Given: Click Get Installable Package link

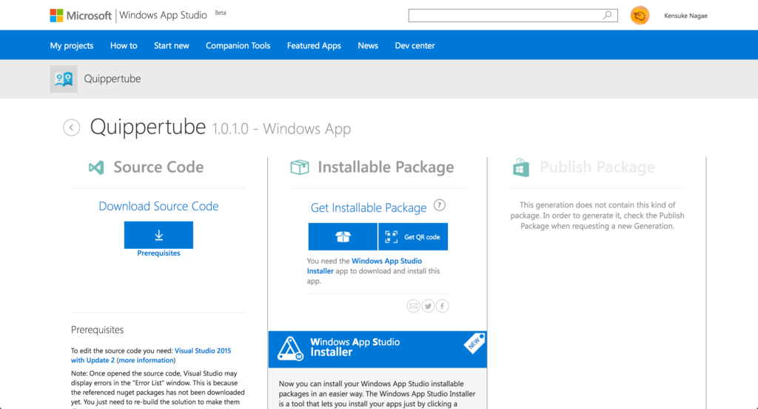Looking at the screenshot, I should click(x=369, y=207).
